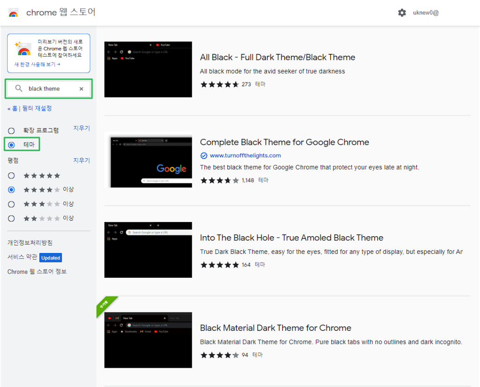Click the verified badge next to turnoffthelights.com
The height and width of the screenshot is (387, 480).
[x=203, y=156]
